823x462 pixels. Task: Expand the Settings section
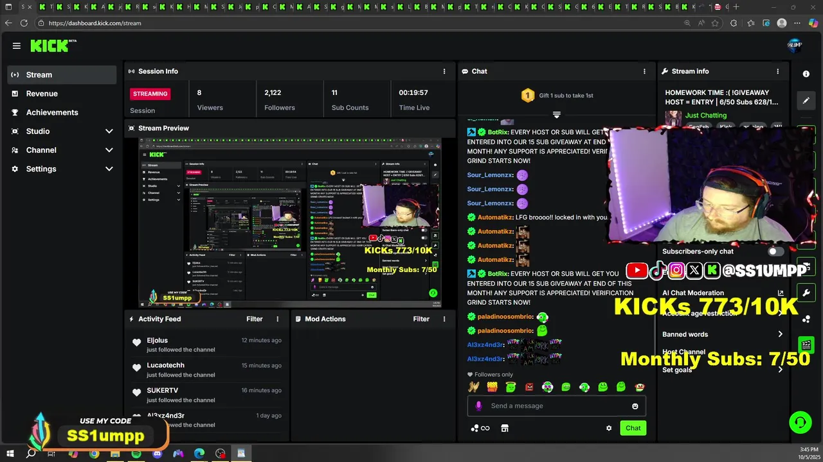[x=62, y=169]
